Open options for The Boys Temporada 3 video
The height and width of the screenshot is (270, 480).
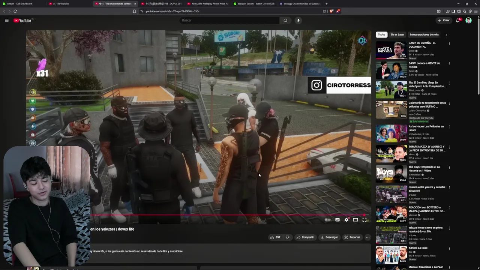click(x=450, y=167)
